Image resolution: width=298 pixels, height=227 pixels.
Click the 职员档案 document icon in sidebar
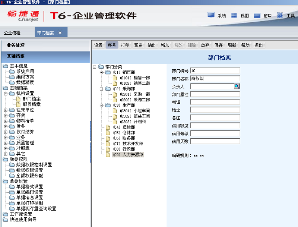point(18,104)
